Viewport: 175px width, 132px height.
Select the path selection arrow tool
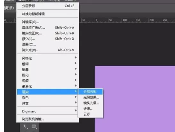[x=25, y=127]
